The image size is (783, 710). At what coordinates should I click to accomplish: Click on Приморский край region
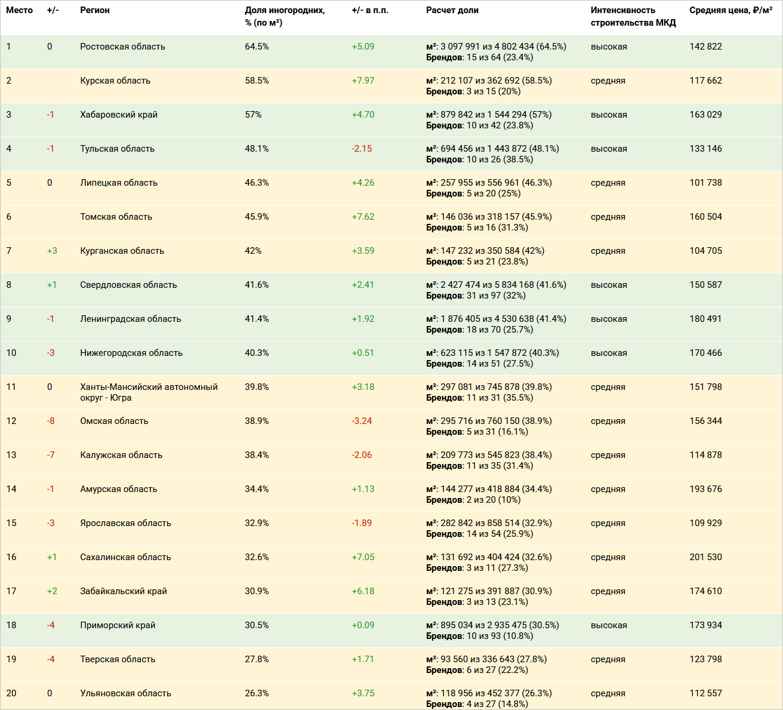pyautogui.click(x=118, y=625)
